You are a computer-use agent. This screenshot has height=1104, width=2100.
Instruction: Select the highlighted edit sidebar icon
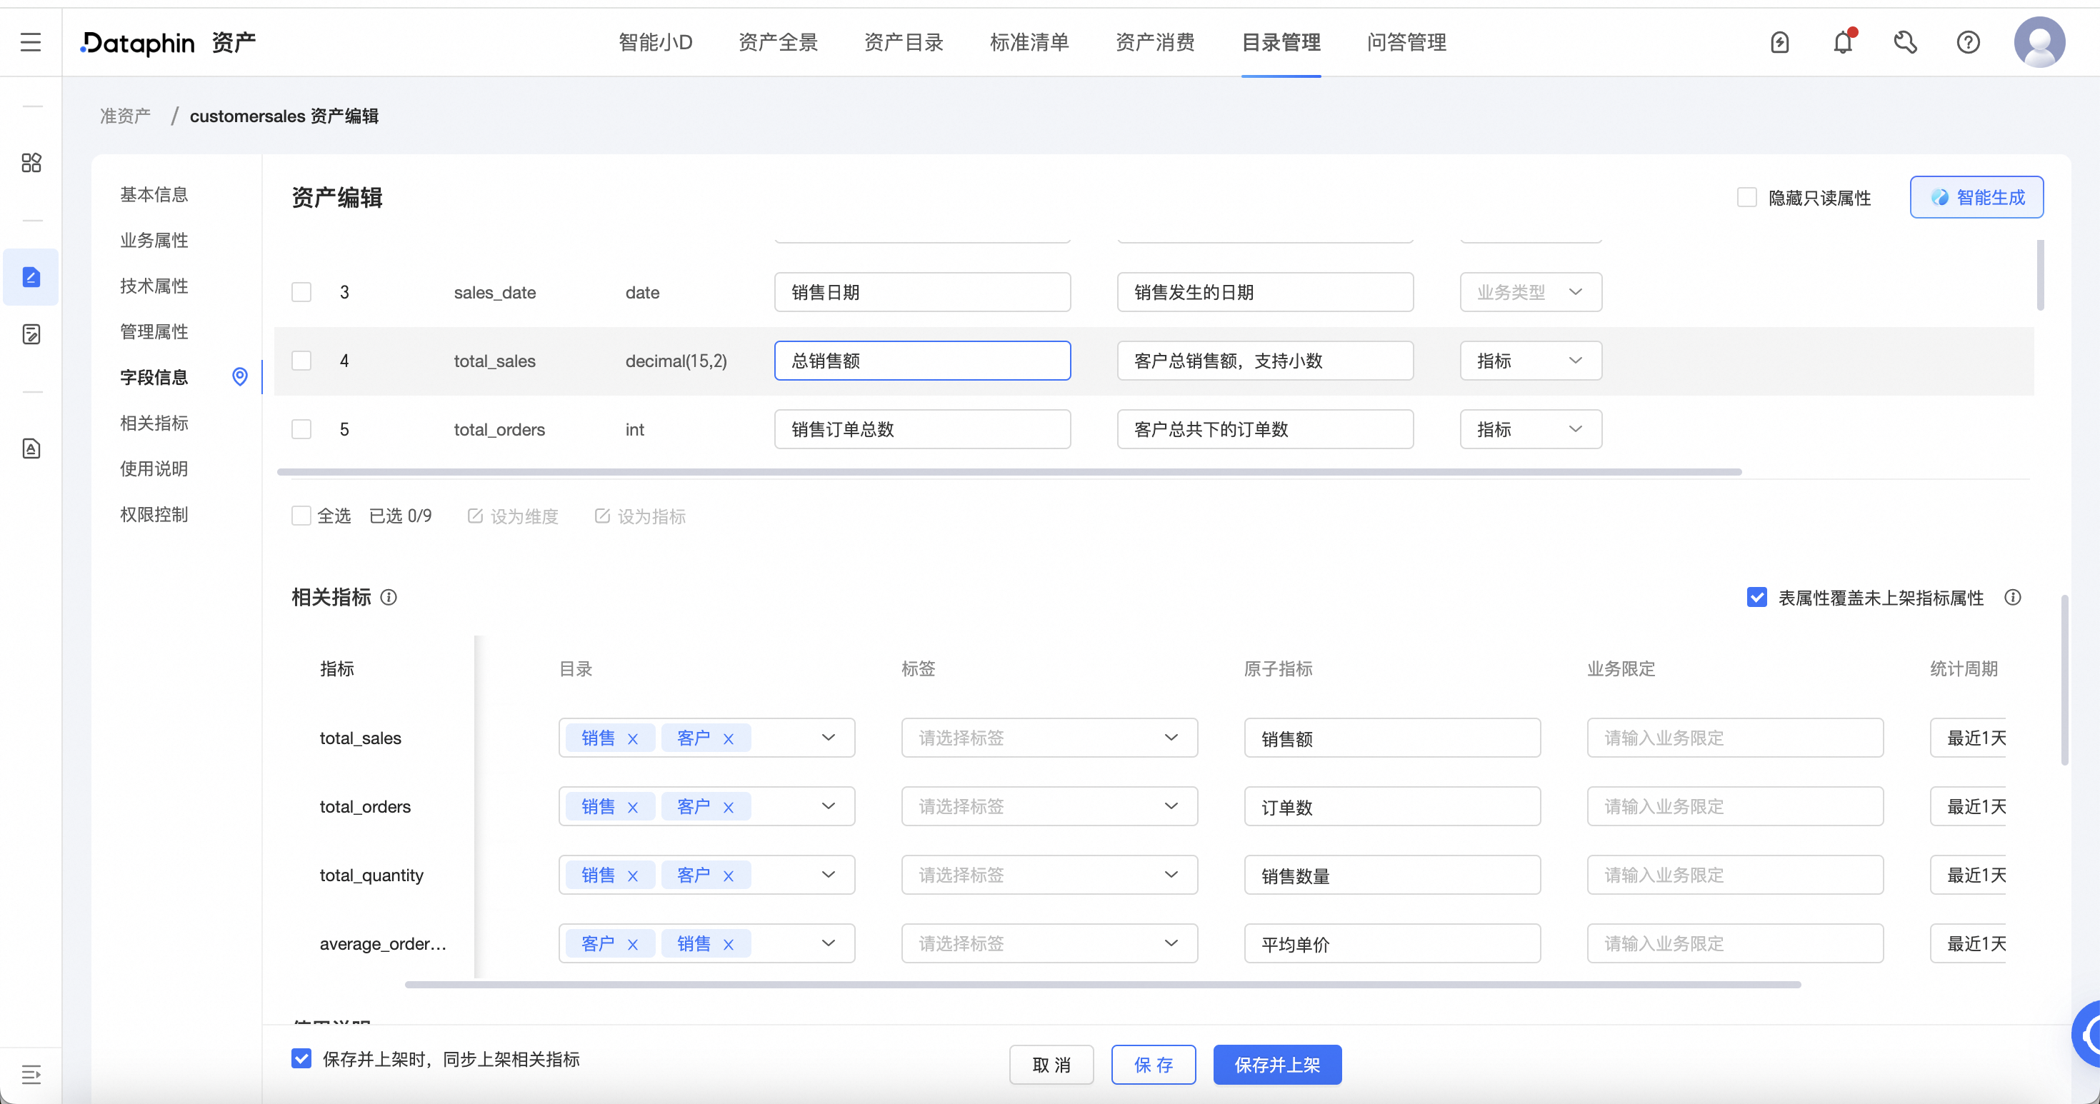[31, 276]
